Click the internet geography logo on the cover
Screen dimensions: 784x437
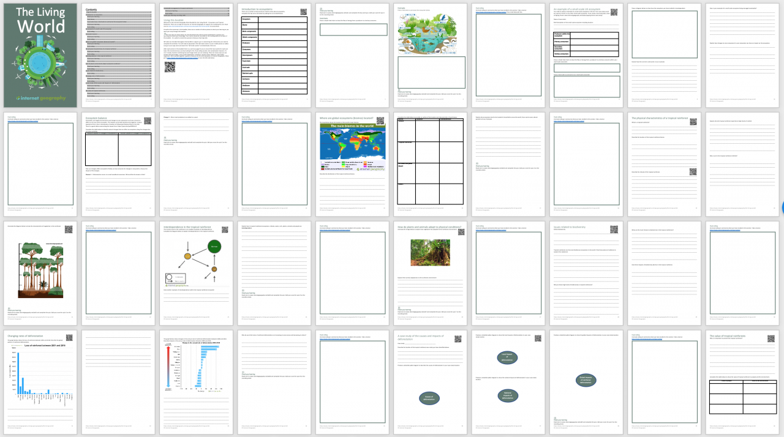point(40,97)
